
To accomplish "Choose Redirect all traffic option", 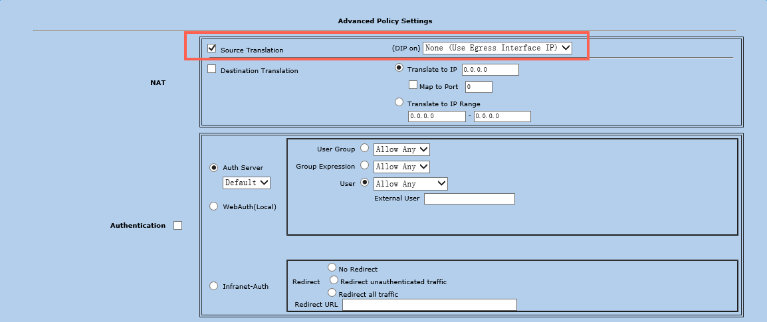I will [332, 293].
